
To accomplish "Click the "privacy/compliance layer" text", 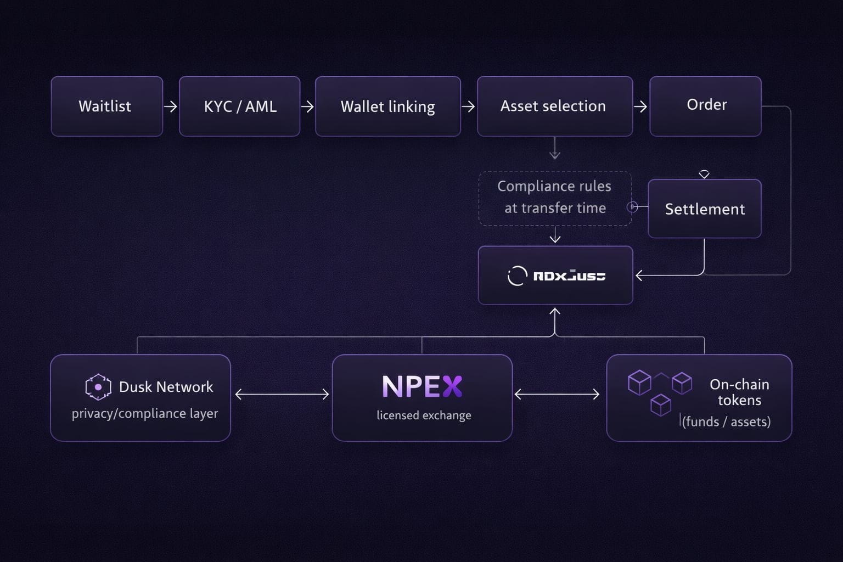I will click(145, 413).
